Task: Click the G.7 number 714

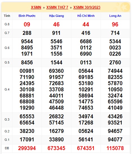Action: (115, 33)
